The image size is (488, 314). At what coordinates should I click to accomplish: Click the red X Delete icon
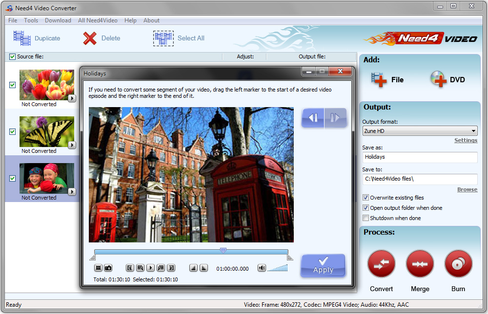click(x=90, y=38)
